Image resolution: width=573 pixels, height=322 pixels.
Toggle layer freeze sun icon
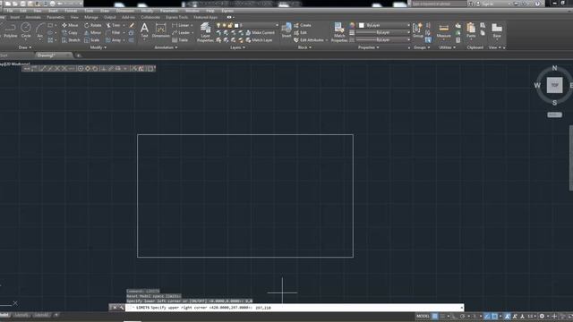click(x=224, y=25)
